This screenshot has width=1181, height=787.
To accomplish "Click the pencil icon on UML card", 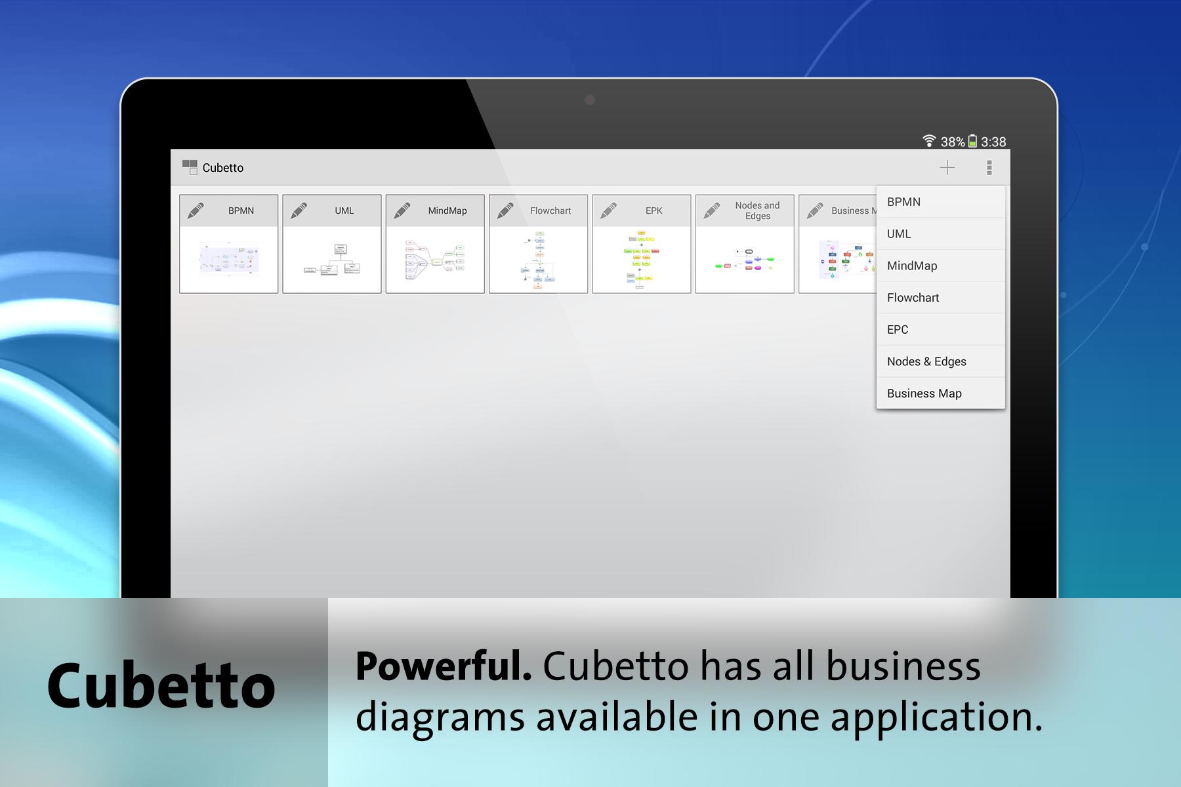I will tap(299, 211).
